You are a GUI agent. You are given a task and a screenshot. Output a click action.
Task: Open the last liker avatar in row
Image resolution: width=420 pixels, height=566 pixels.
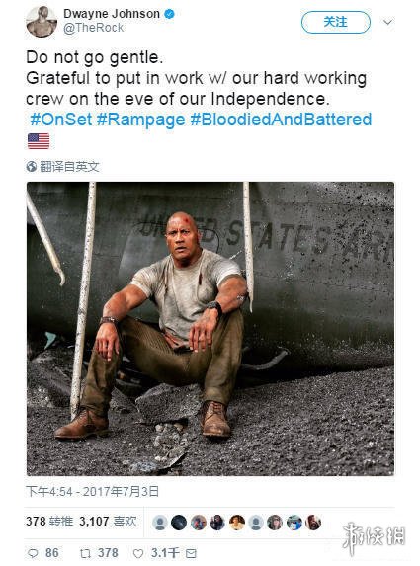[x=313, y=523]
